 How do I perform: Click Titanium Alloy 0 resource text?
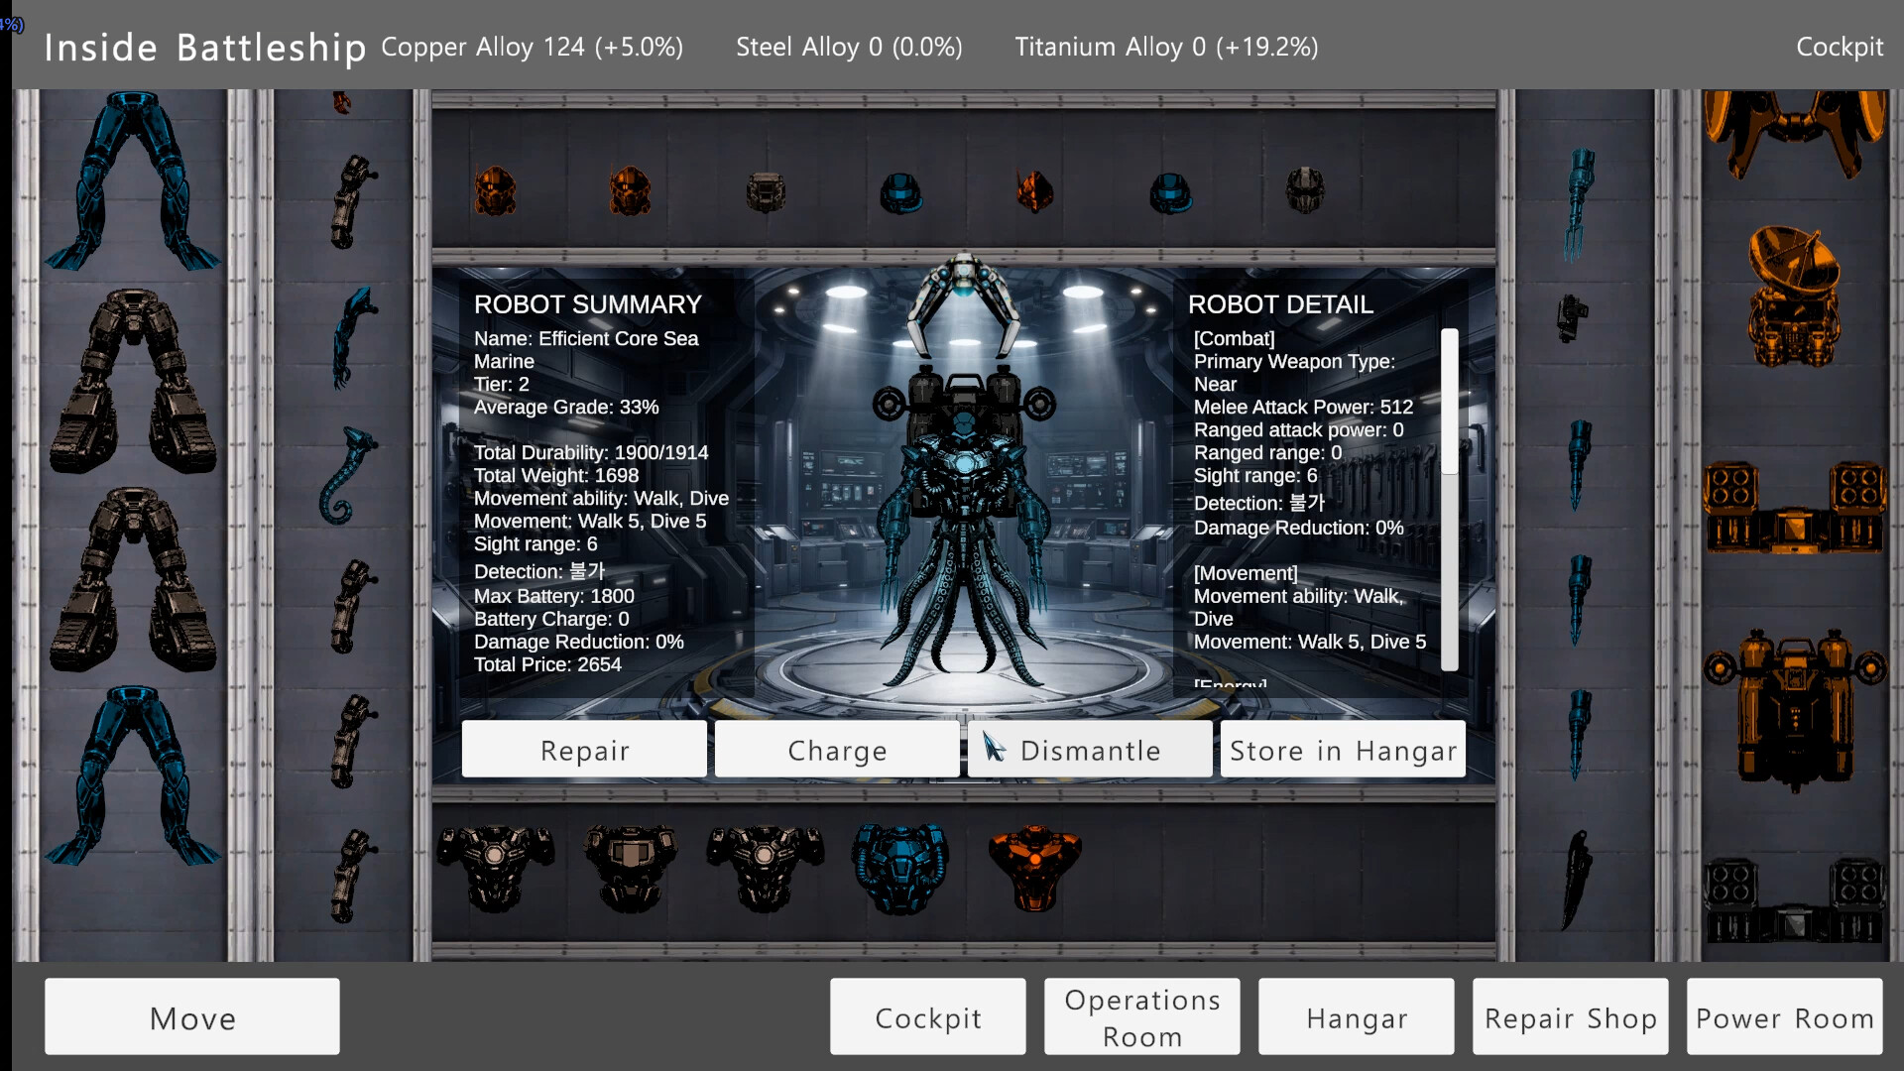click(x=1166, y=47)
